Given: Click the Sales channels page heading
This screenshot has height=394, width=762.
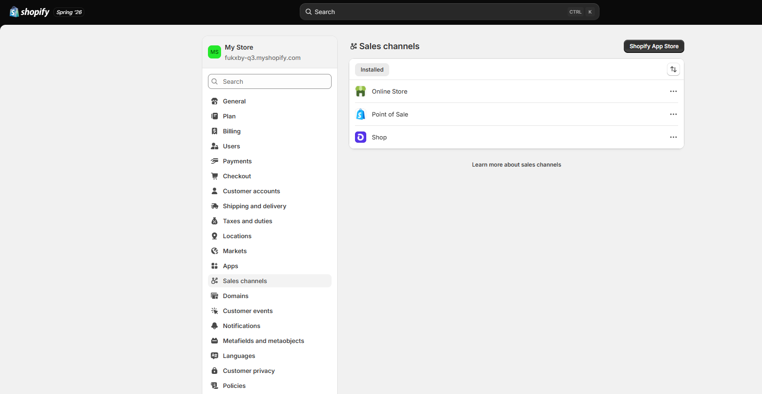Looking at the screenshot, I should (x=389, y=46).
